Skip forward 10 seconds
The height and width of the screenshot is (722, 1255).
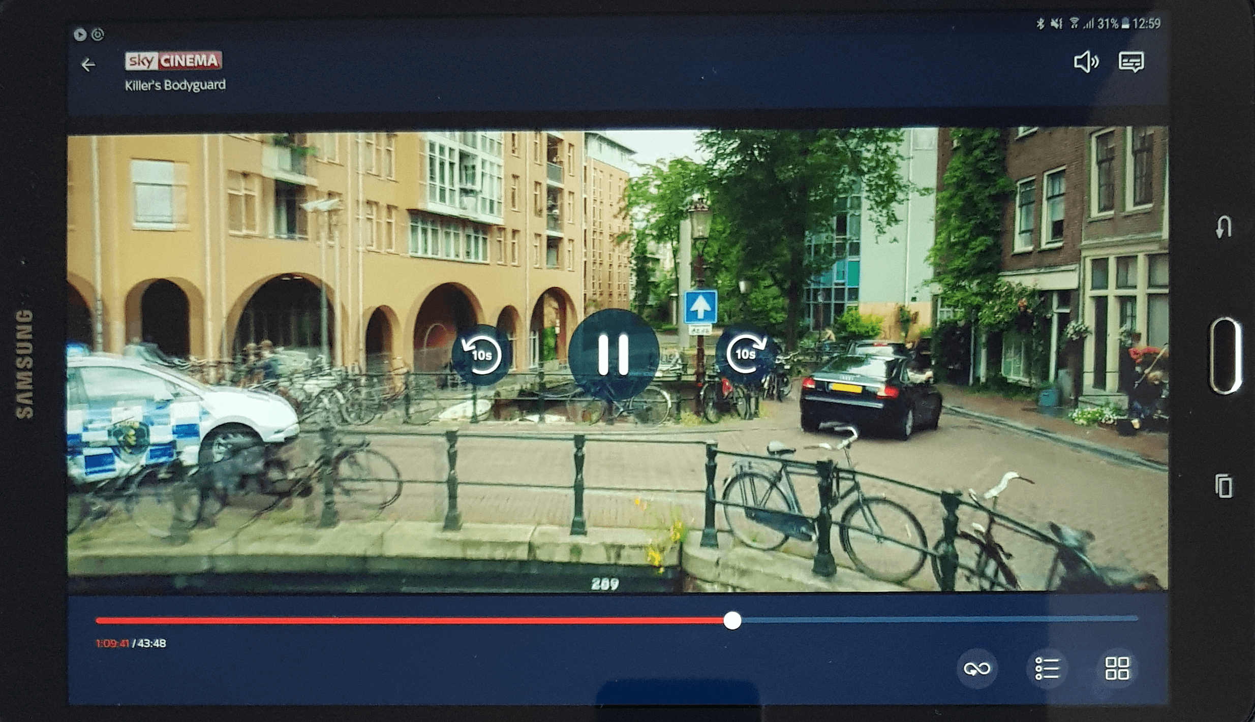[746, 354]
